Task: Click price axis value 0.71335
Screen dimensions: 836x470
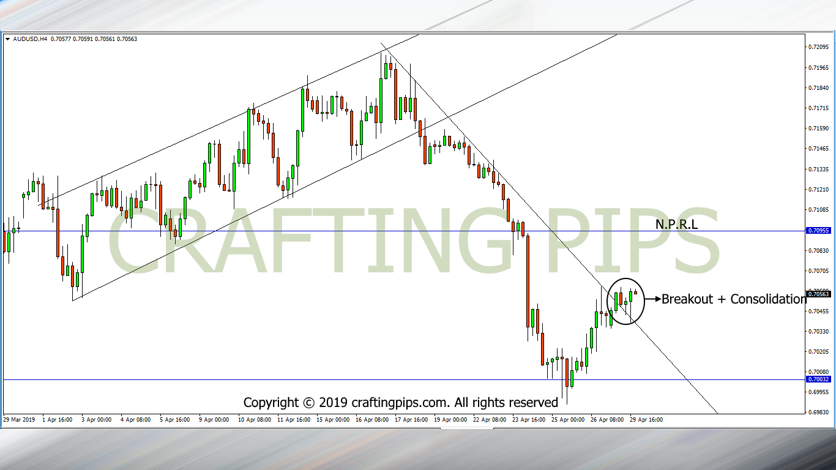Action: coord(818,169)
